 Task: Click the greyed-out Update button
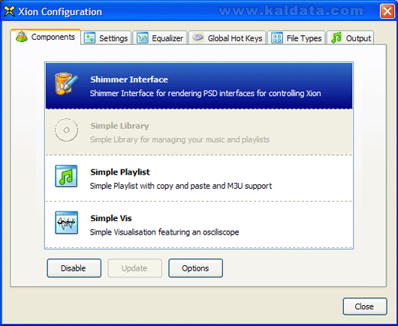pyautogui.click(x=134, y=268)
